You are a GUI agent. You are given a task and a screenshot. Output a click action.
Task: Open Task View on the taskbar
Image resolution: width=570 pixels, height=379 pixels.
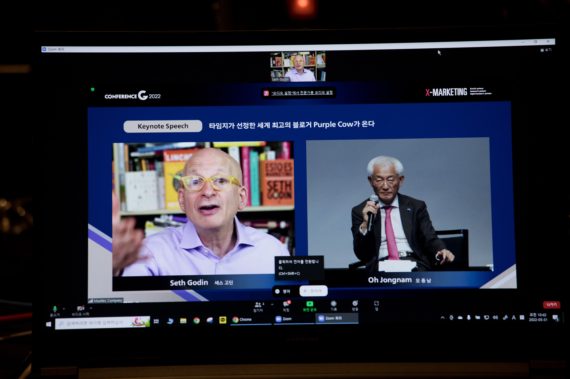[156, 321]
